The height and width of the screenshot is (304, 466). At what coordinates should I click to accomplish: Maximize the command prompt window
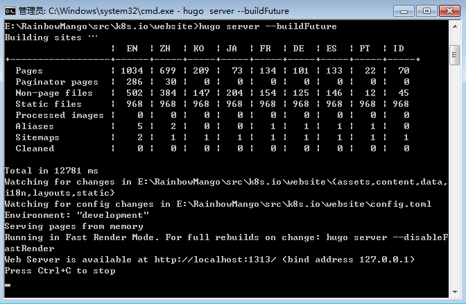coord(426,11)
